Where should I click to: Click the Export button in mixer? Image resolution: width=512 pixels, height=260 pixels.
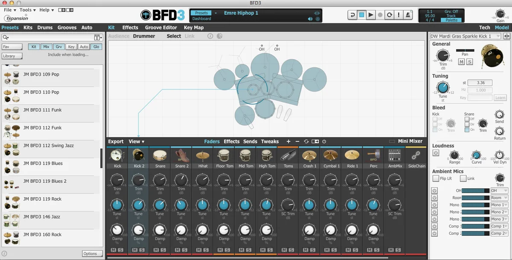(x=116, y=141)
